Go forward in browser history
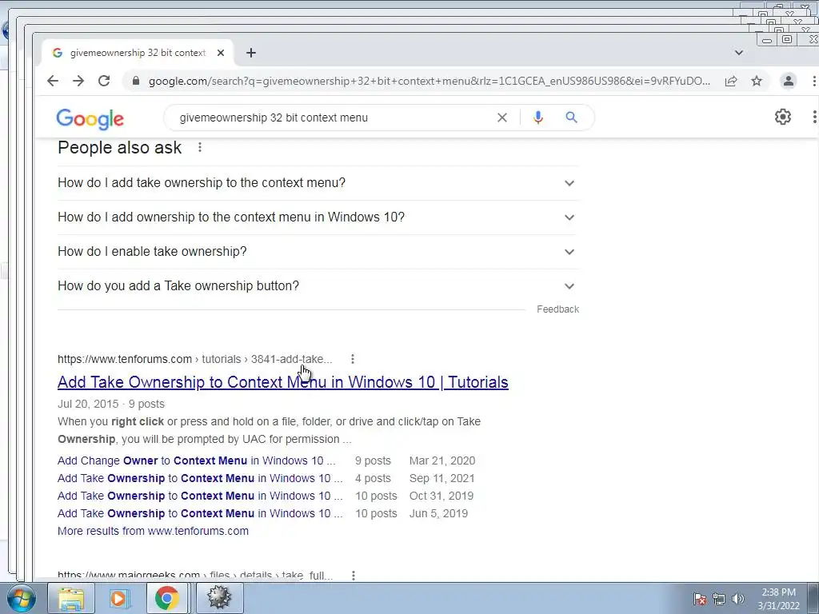This screenshot has width=819, height=614. [x=78, y=81]
